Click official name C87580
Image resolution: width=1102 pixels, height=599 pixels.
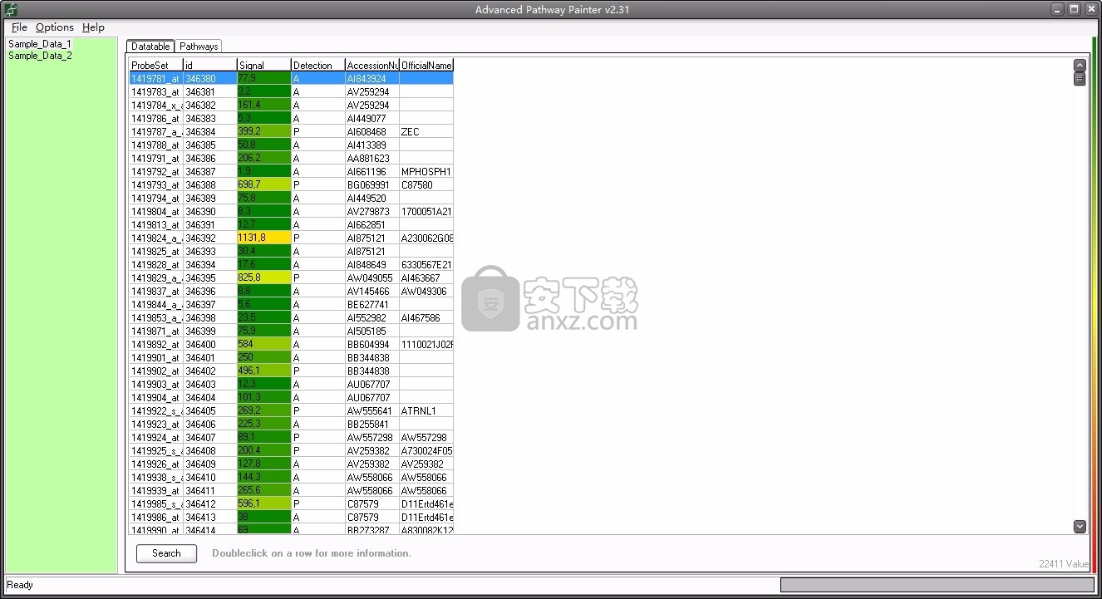click(426, 184)
